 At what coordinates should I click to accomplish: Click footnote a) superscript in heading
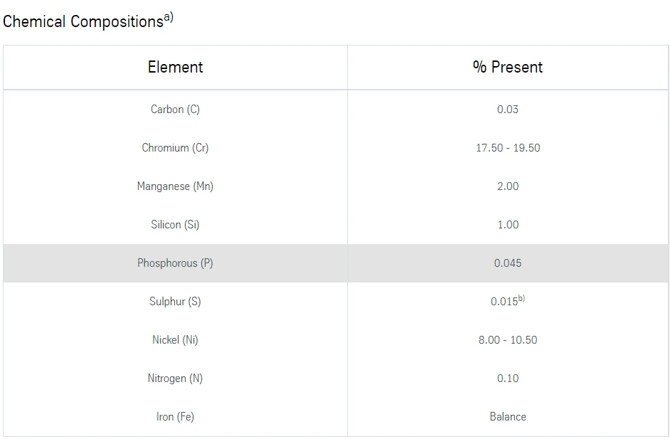(x=169, y=17)
